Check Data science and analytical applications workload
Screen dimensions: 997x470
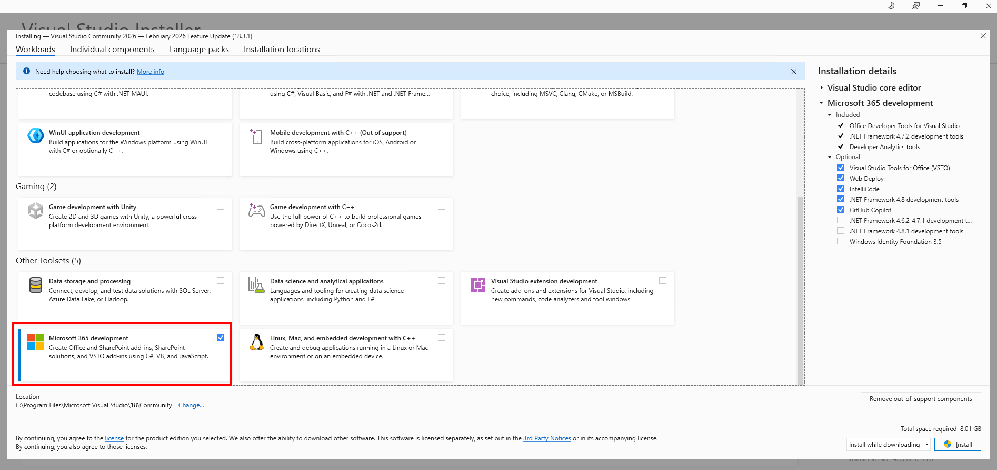(442, 281)
